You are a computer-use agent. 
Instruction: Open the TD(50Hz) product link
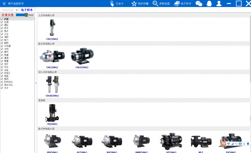[52, 124]
